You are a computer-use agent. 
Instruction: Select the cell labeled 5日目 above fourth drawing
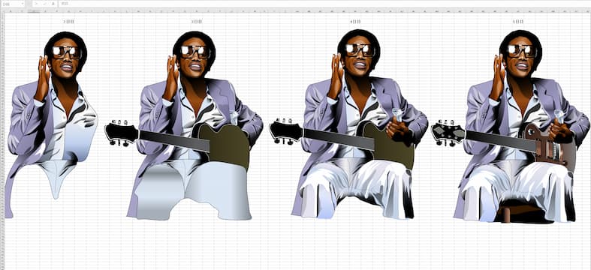[x=518, y=22]
